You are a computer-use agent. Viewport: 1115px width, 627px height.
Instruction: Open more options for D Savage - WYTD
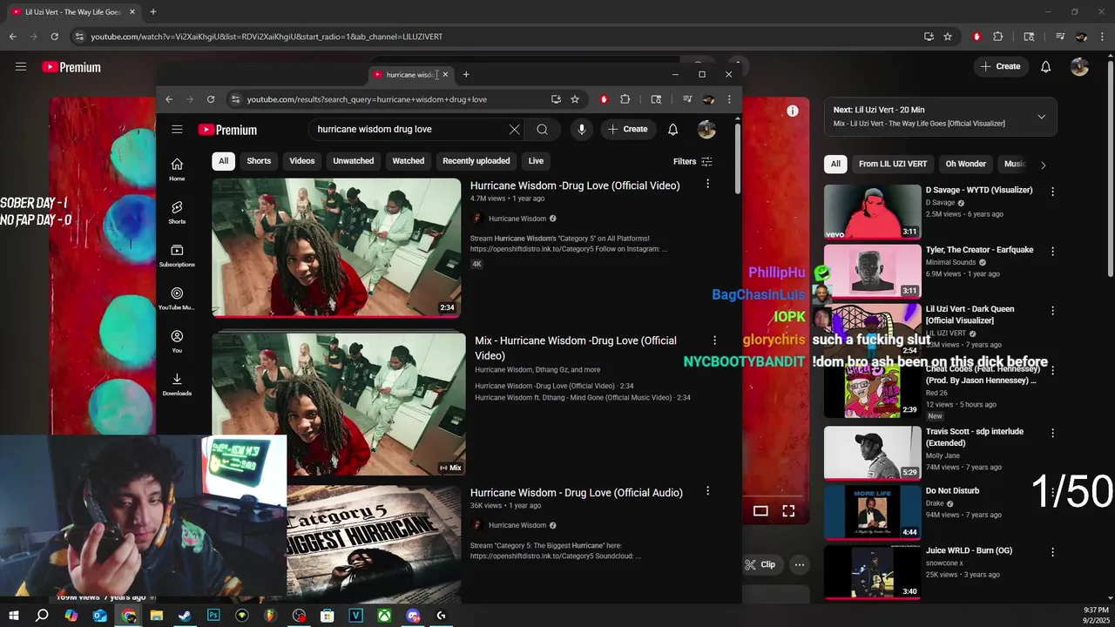point(1052,191)
